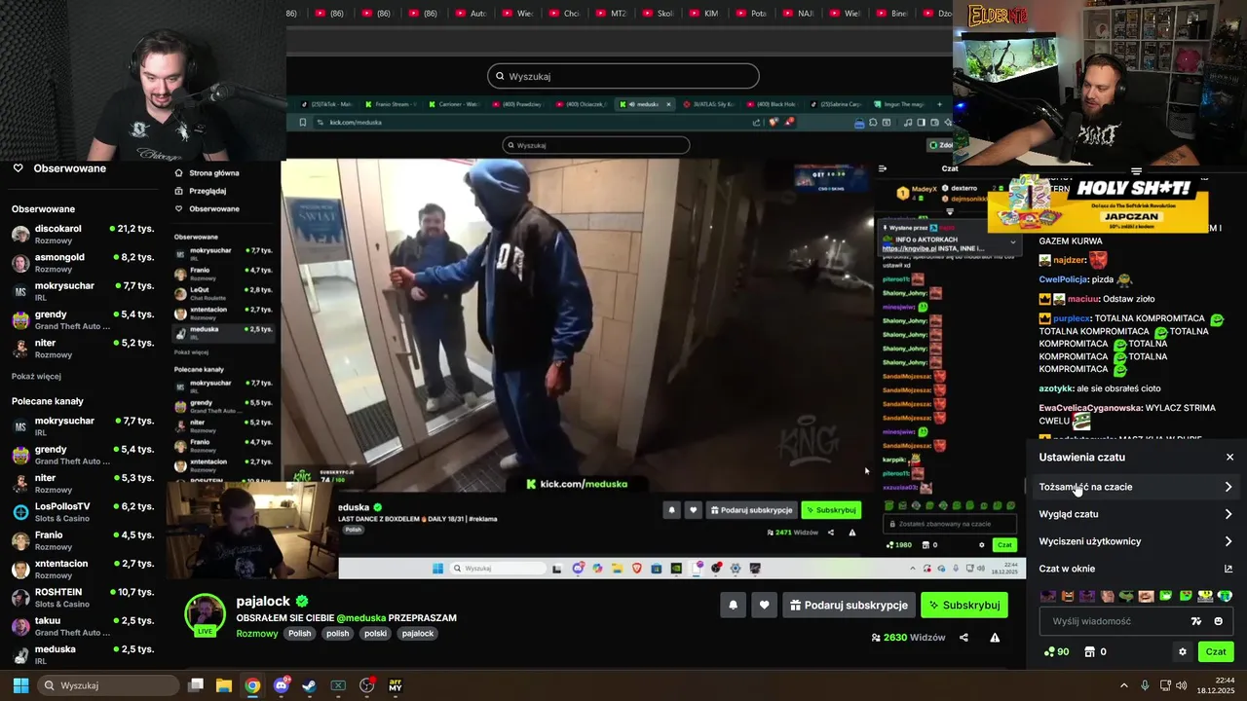Click the heart follow icon for pajalock

click(x=764, y=605)
